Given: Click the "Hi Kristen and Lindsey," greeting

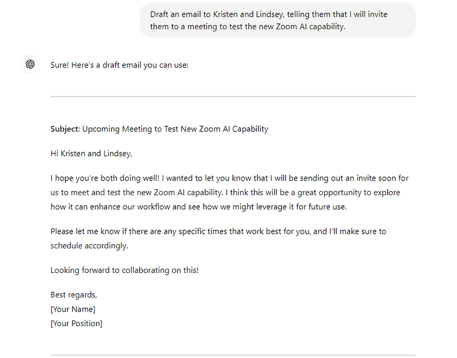Looking at the screenshot, I should click(91, 153).
